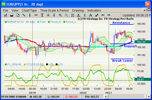Click the L75 legend entry
The image size is (152, 100).
point(59,64)
